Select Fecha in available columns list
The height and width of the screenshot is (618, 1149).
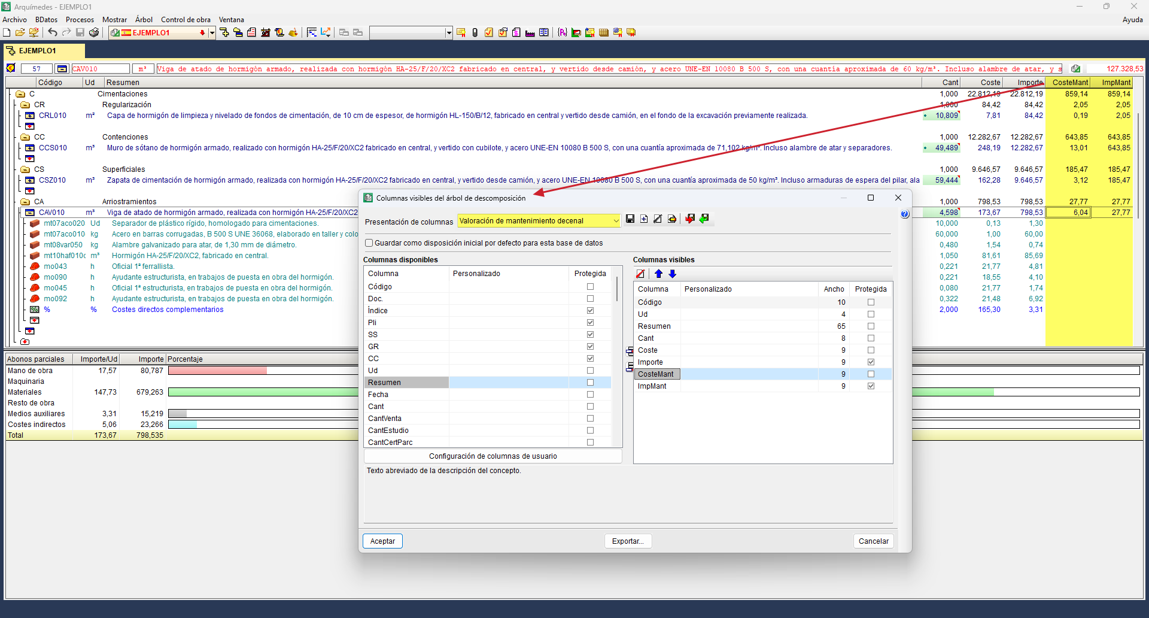click(x=378, y=395)
